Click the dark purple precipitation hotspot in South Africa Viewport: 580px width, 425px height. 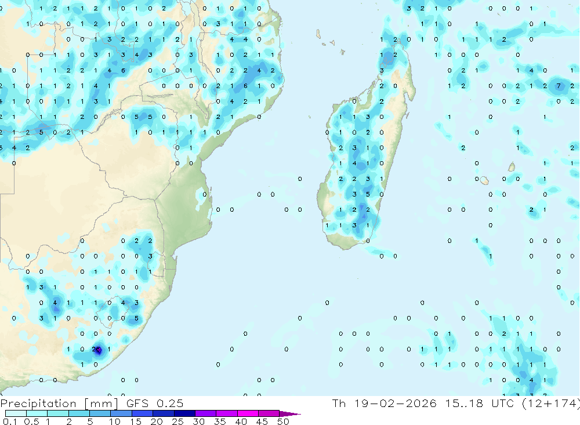[99, 350]
